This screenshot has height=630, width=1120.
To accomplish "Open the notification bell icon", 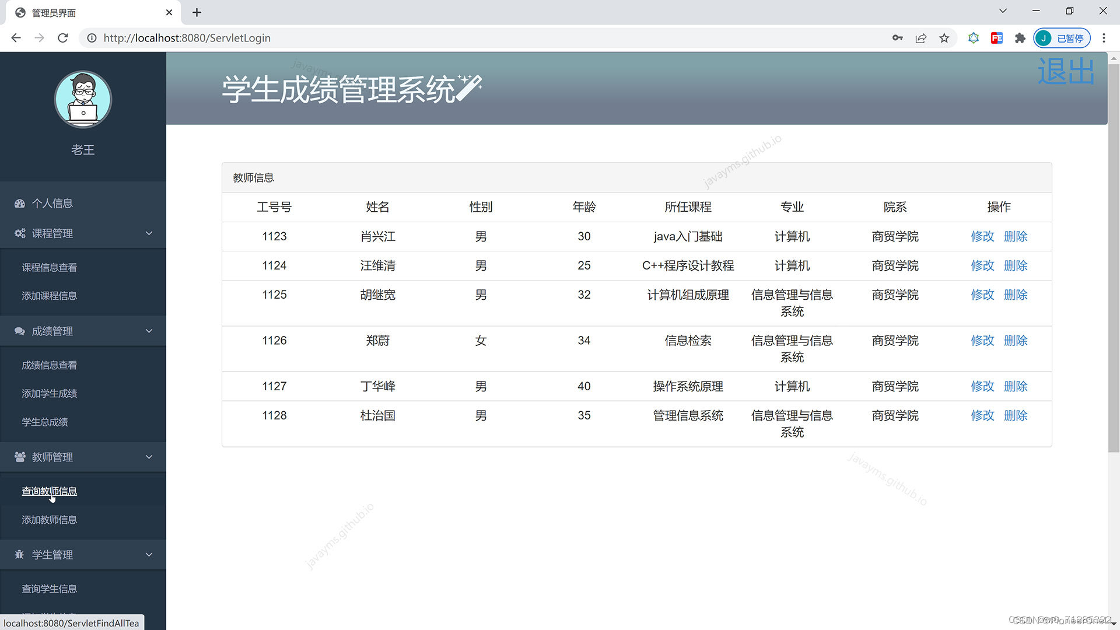I will coord(973,38).
